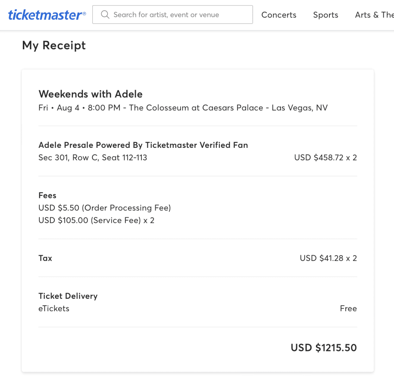This screenshot has height=388, width=394.
Task: Open the Concerts menu
Action: (279, 15)
